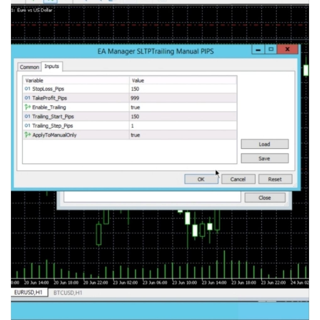320x320 pixels.
Task: Click the Trailing_Step_Pips integer icon
Action: [x=27, y=126]
